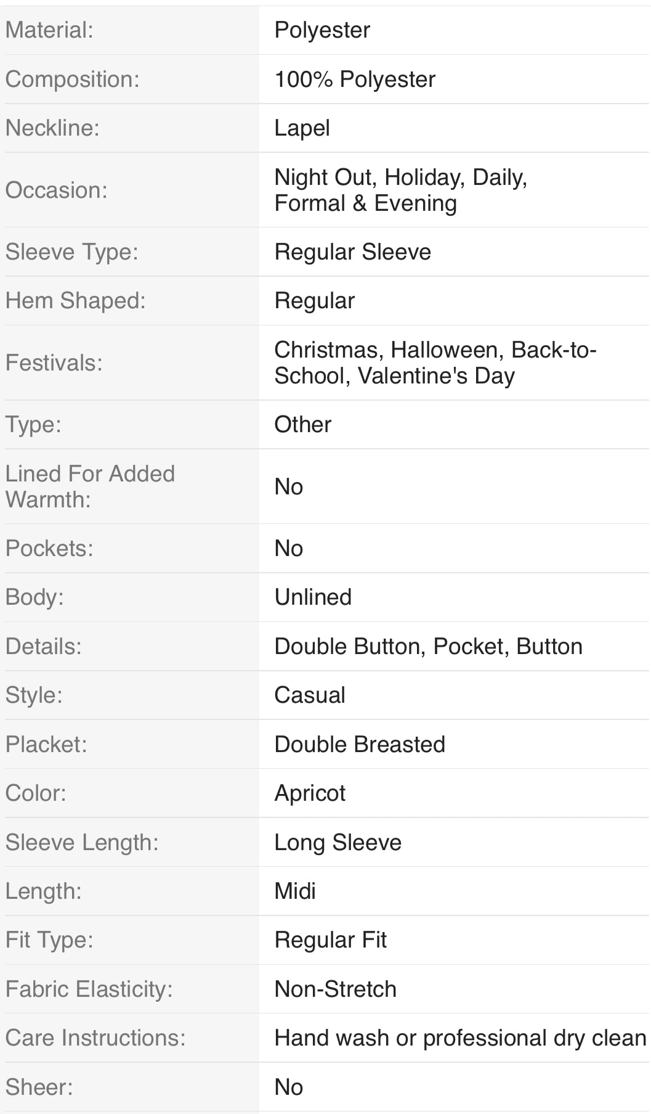This screenshot has width=651, height=1114.
Task: Select the 'Other' type value
Action: coord(302,425)
